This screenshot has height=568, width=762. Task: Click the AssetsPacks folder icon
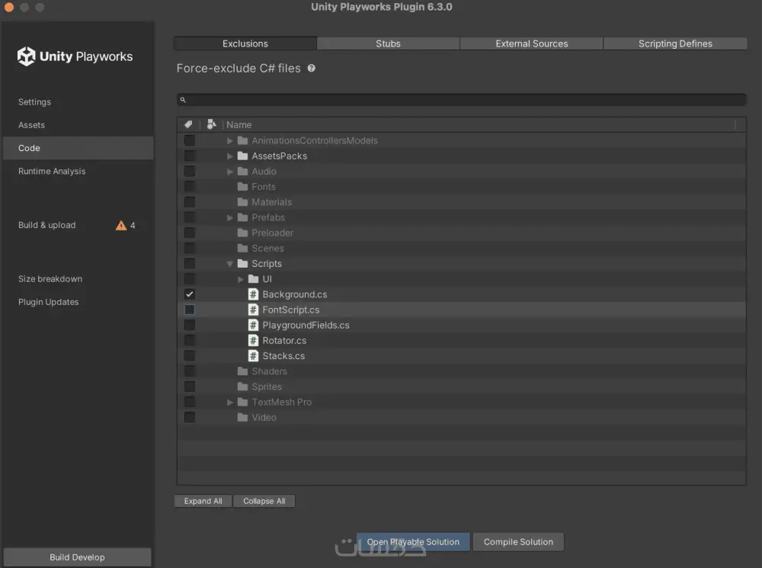click(242, 156)
